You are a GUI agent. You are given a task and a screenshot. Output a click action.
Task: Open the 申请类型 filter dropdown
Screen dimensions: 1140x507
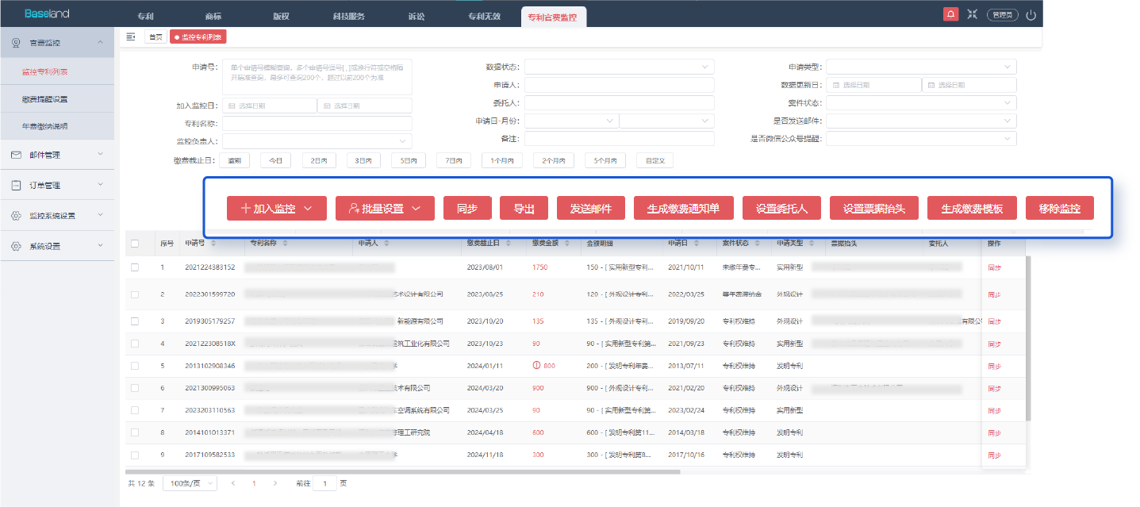[x=921, y=67]
